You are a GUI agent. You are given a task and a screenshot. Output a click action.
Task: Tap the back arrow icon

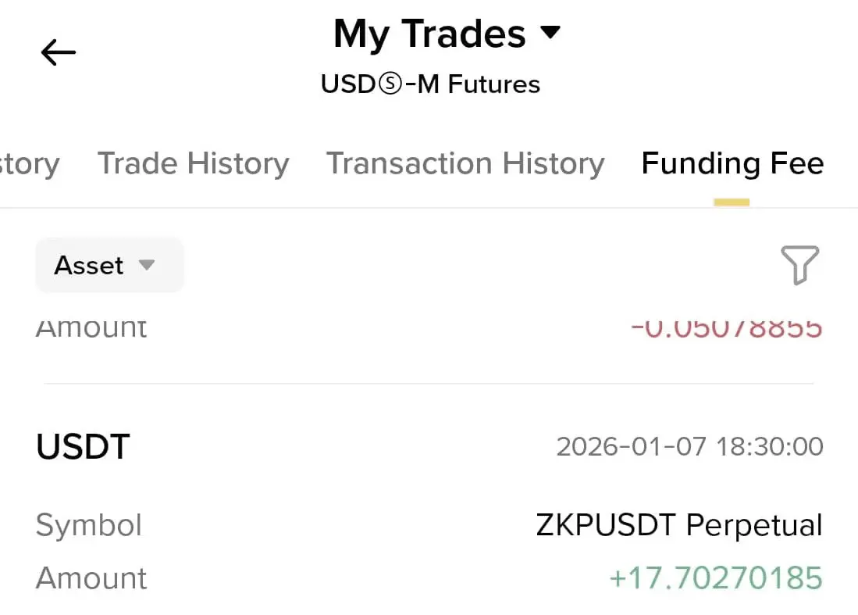[59, 53]
